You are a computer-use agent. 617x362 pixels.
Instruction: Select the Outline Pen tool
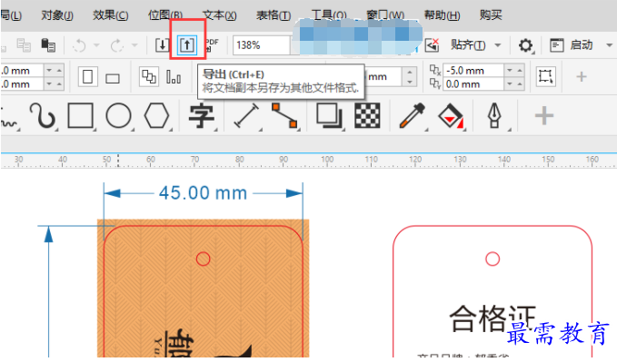(494, 115)
